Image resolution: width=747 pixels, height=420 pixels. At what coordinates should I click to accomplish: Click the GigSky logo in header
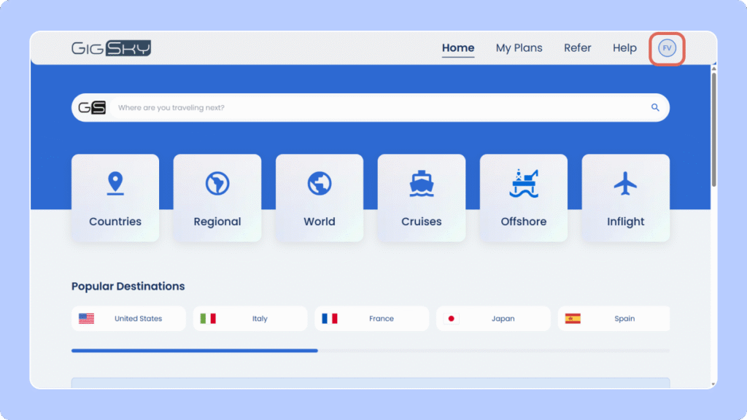pyautogui.click(x=111, y=48)
